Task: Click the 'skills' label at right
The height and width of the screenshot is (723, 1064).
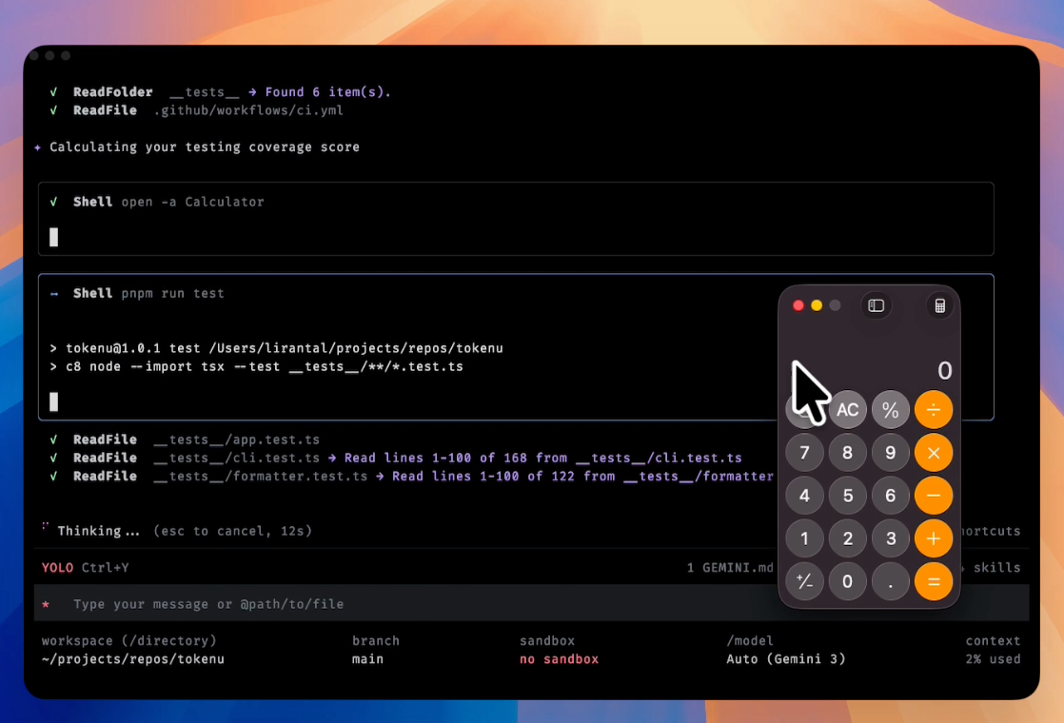Action: click(996, 568)
